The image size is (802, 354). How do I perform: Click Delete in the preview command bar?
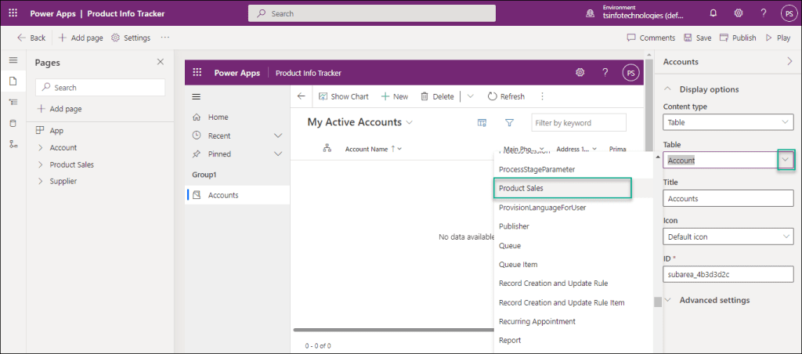click(x=437, y=96)
